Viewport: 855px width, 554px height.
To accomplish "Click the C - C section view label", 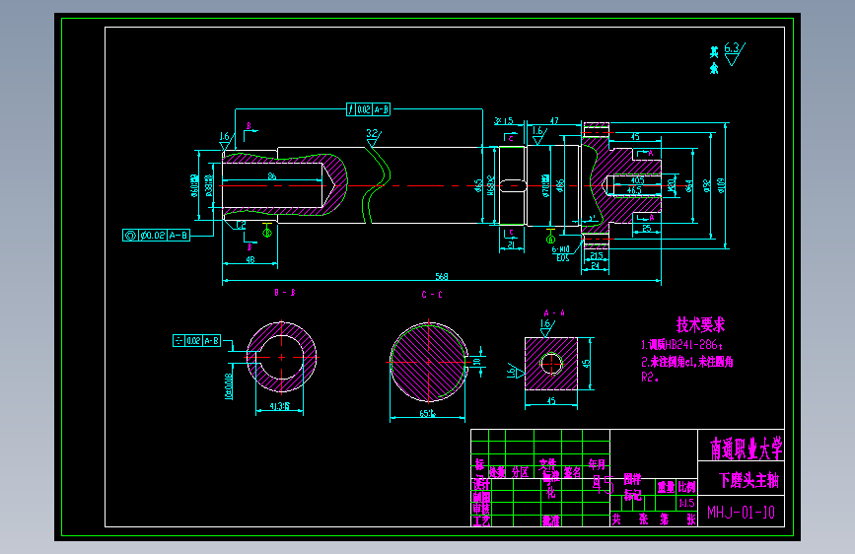I will point(432,295).
